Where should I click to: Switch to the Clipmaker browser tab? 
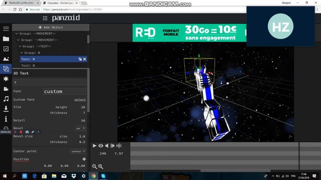60,3
